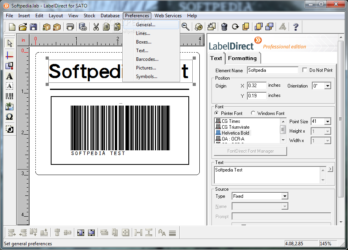Click the label roll stock icon
Screen dimensions: 348x250
199,27
